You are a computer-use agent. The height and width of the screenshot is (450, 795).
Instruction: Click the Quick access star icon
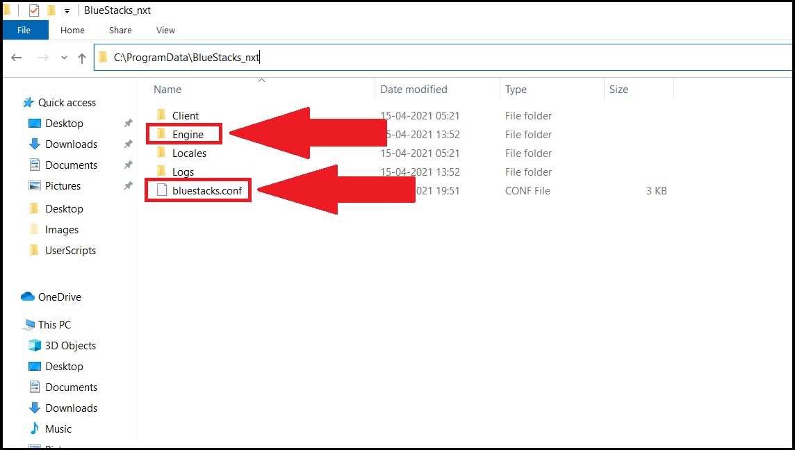point(28,103)
